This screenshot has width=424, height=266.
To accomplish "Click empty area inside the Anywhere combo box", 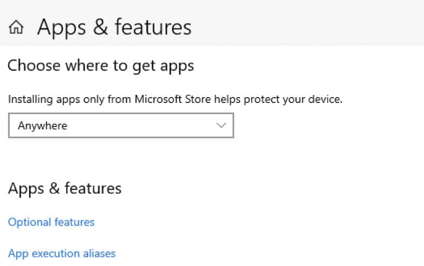I will pos(140,125).
